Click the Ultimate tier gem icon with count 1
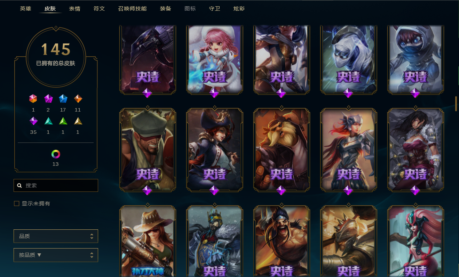459x277 pixels. tap(33, 99)
